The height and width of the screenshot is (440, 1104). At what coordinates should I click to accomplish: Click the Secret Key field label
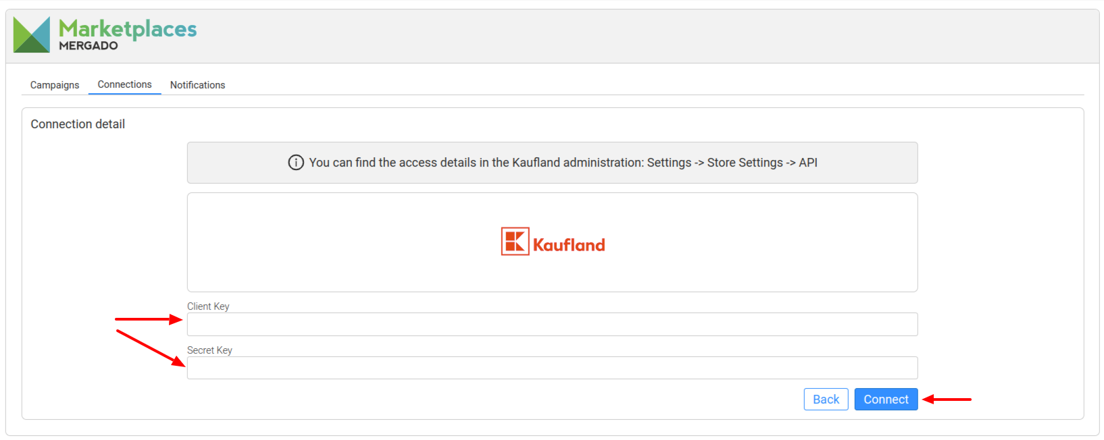click(x=209, y=350)
